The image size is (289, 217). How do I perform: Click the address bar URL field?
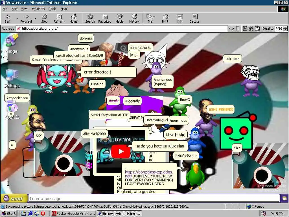[122, 29]
